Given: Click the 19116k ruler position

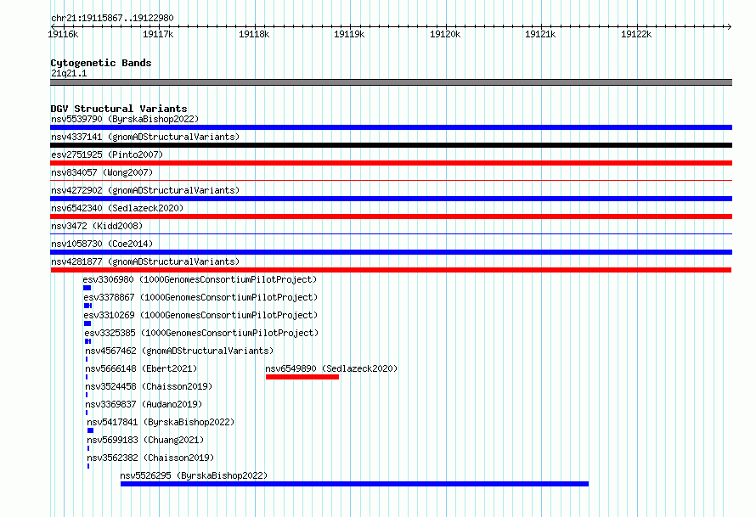Looking at the screenshot, I should [x=63, y=34].
